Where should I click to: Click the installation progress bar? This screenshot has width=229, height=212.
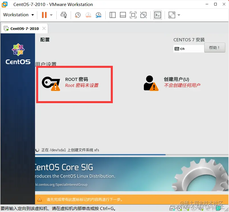click(x=132, y=154)
